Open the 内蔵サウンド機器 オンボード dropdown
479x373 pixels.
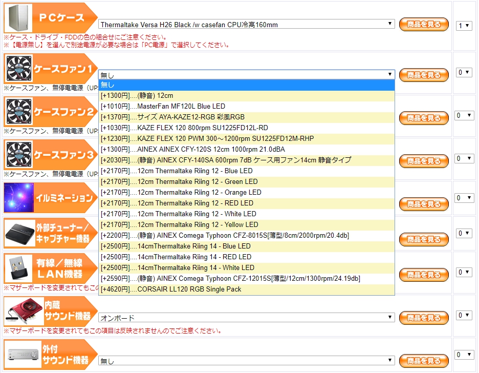246,318
